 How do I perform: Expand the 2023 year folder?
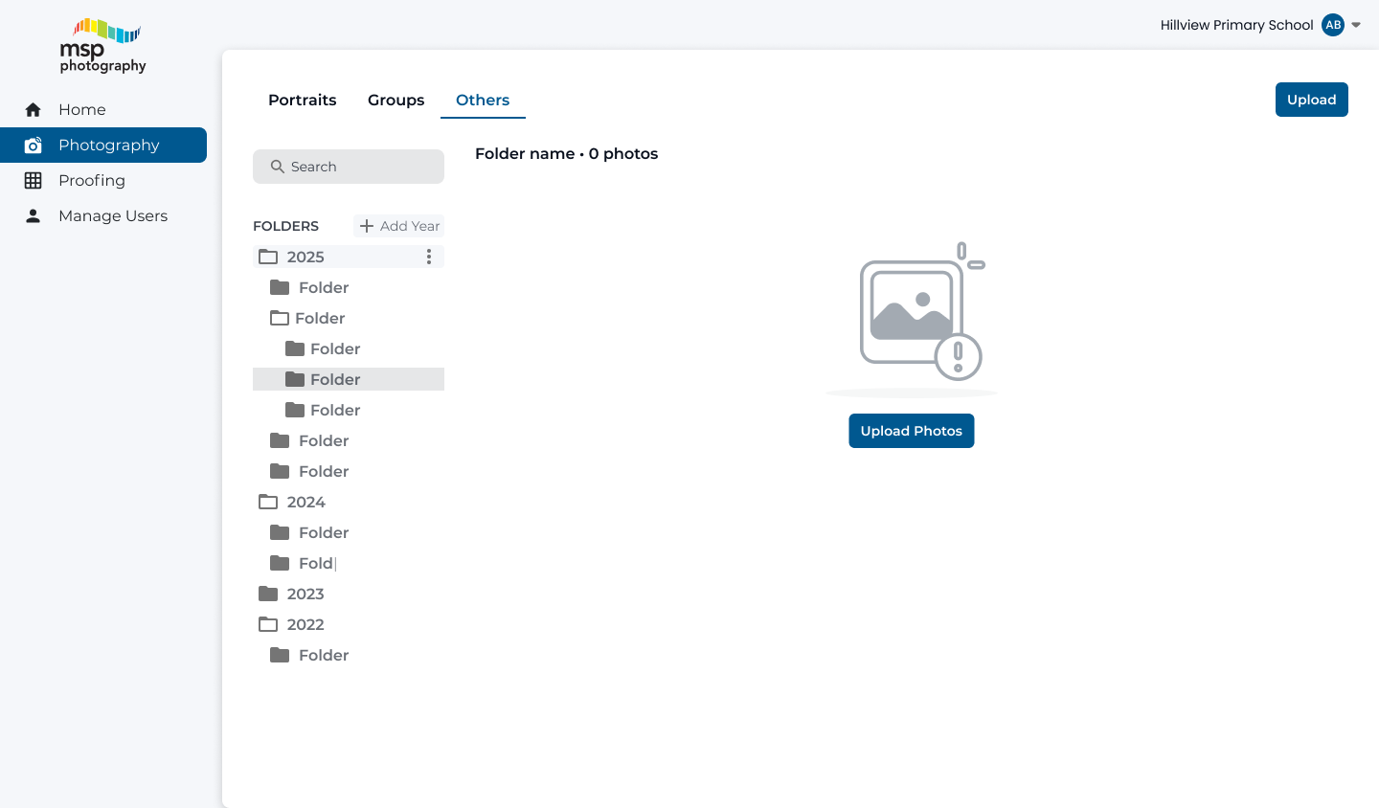[268, 594]
